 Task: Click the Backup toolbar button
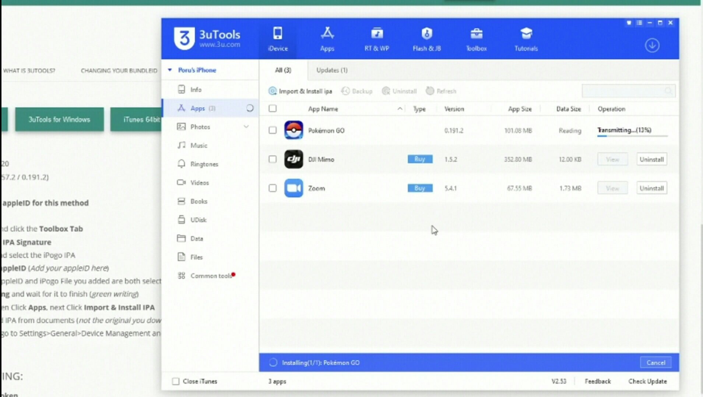(356, 91)
